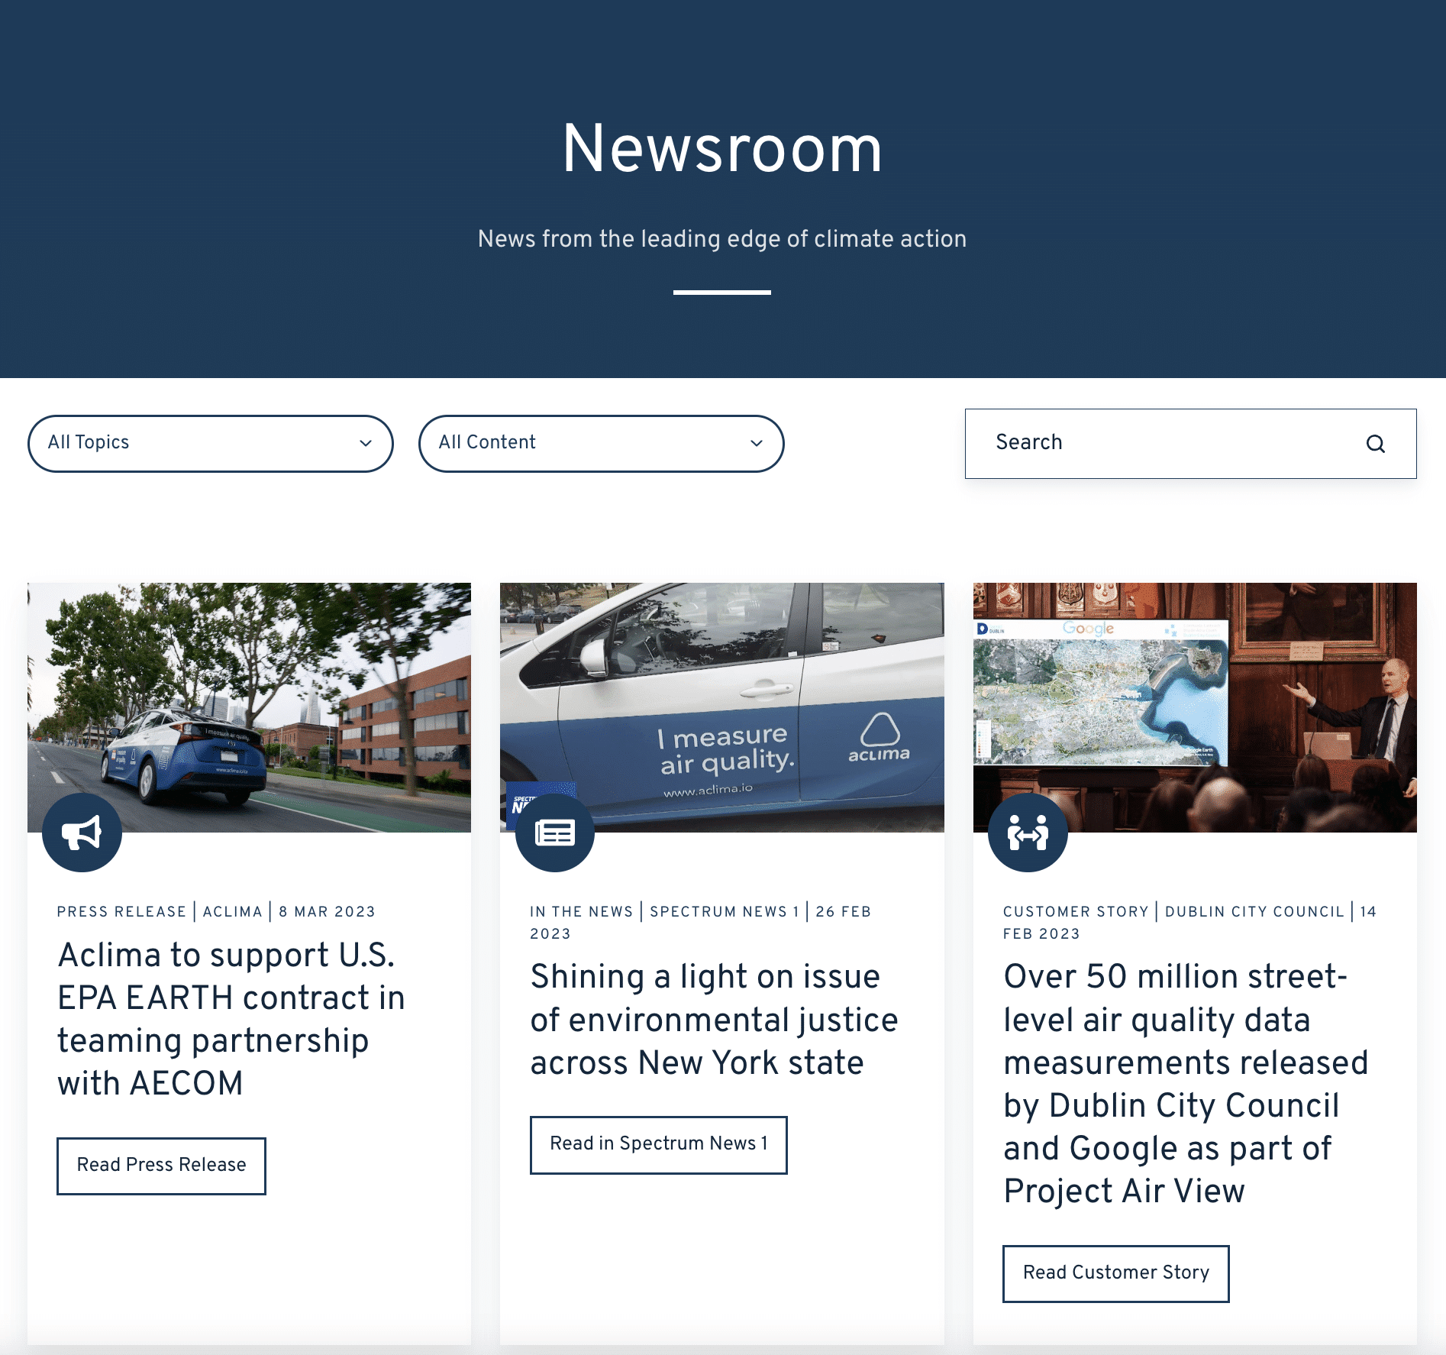Open the All Content dropdown
This screenshot has width=1446, height=1355.
[x=601, y=443]
